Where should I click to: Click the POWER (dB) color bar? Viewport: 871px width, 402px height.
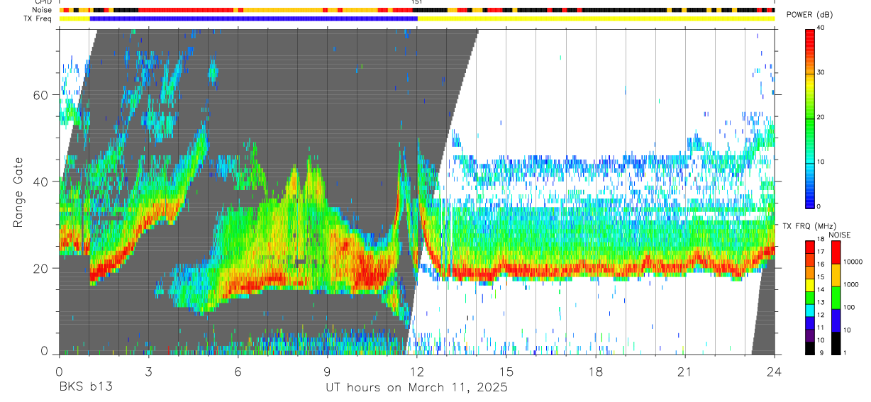(810, 118)
